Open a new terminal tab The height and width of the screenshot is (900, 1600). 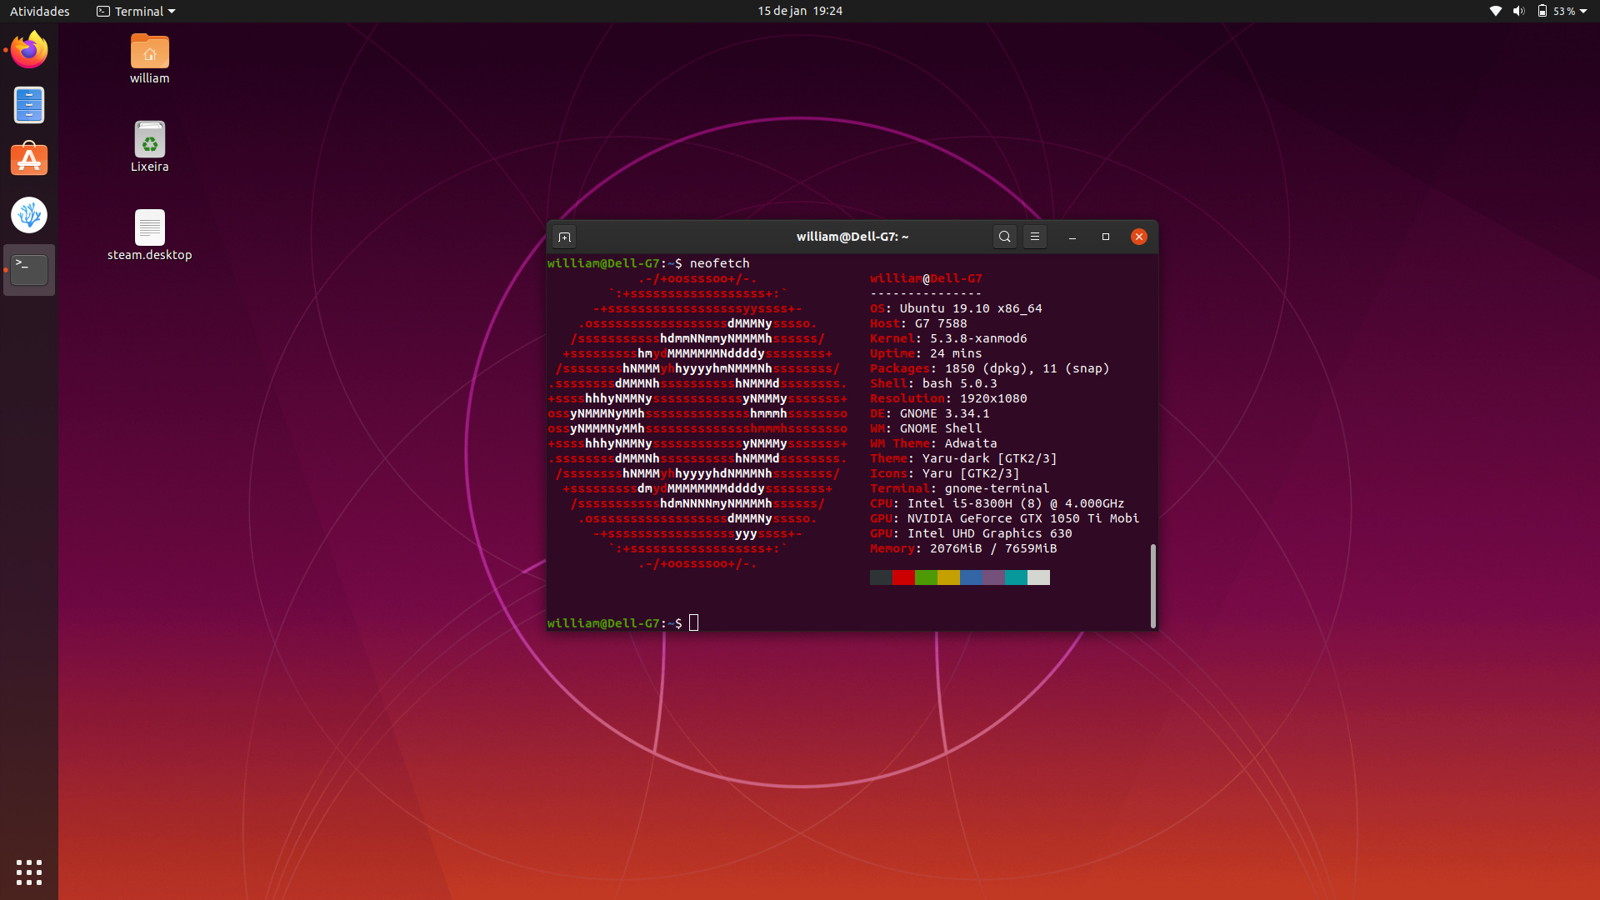pos(564,237)
